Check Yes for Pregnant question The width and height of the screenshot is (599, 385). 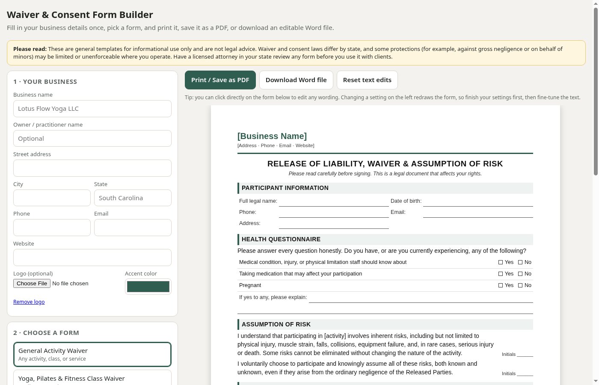(x=501, y=285)
